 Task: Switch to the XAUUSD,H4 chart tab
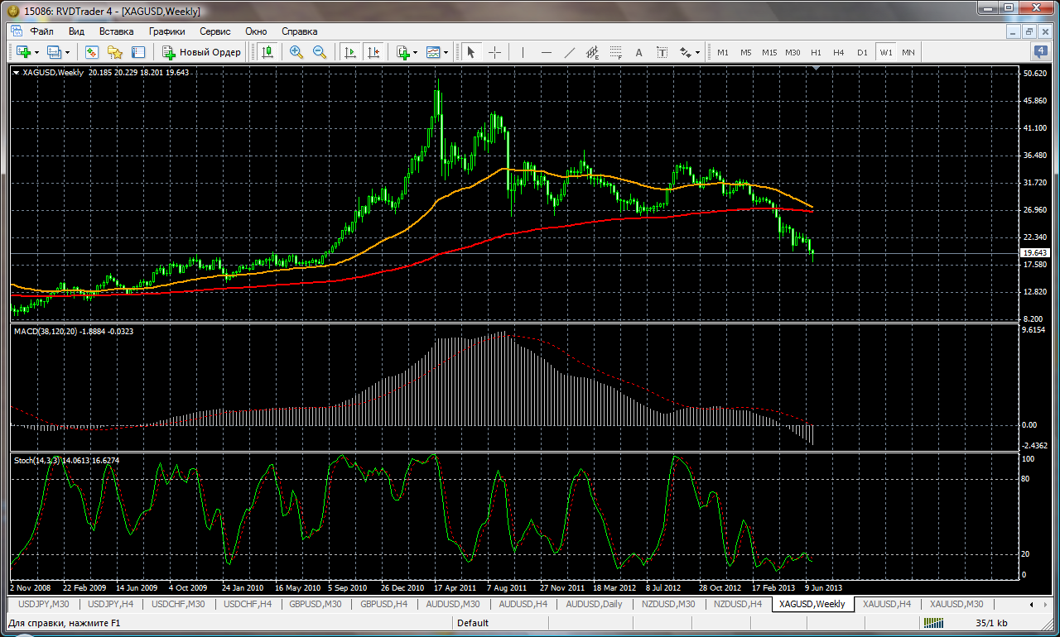click(886, 604)
